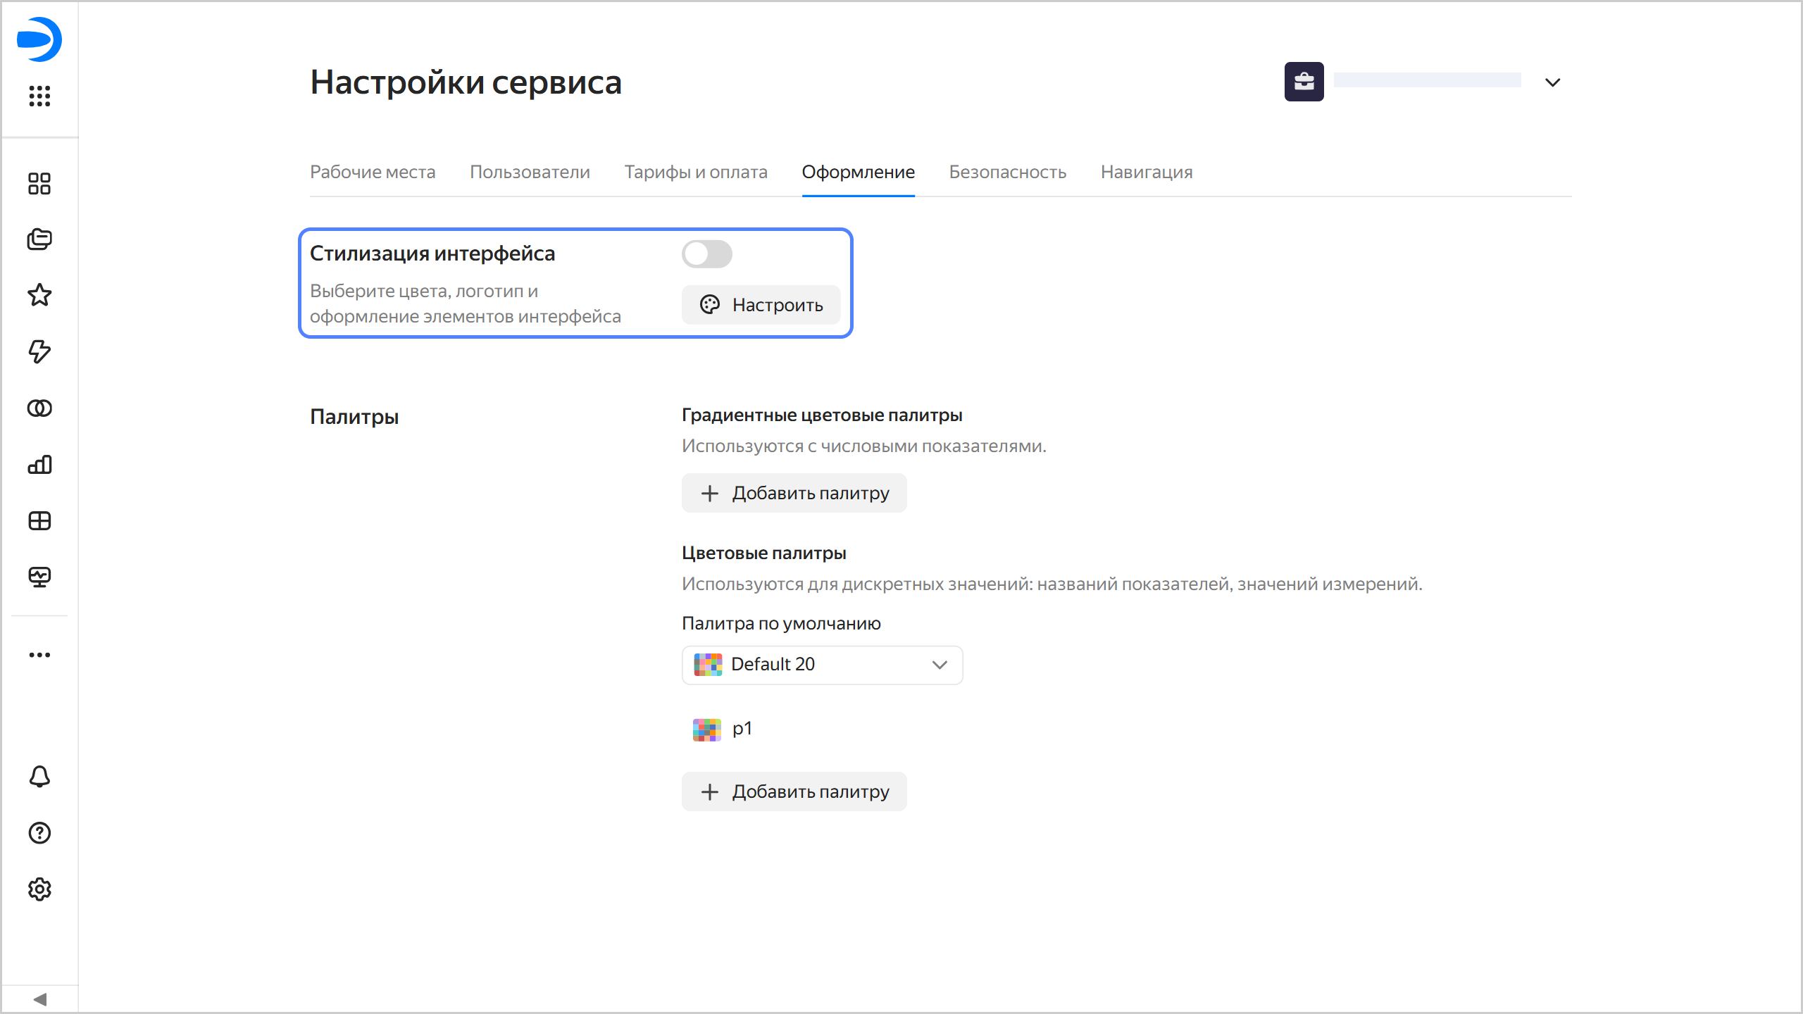The height and width of the screenshot is (1014, 1803).
Task: Open the help question mark icon
Action: click(39, 833)
